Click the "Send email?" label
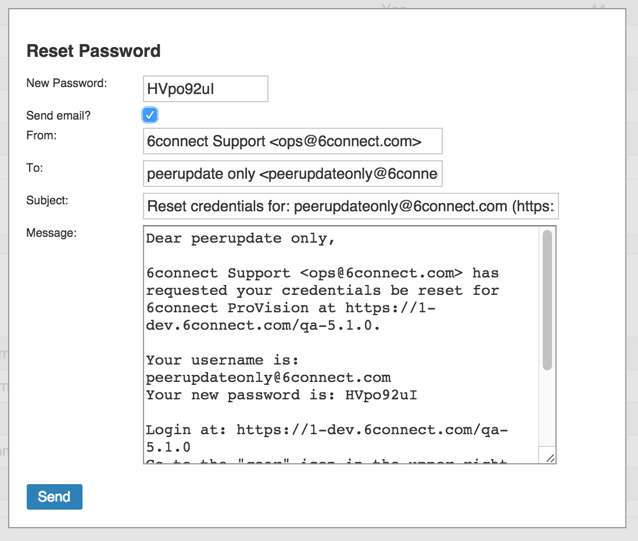Screen dimensions: 638x541 59,116
